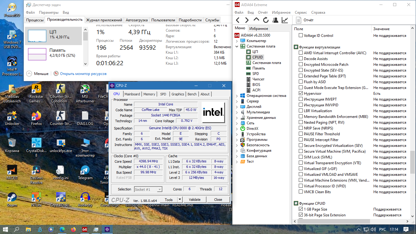Select the Steam desktop icon
This screenshot has height=234, width=416.
(12, 200)
